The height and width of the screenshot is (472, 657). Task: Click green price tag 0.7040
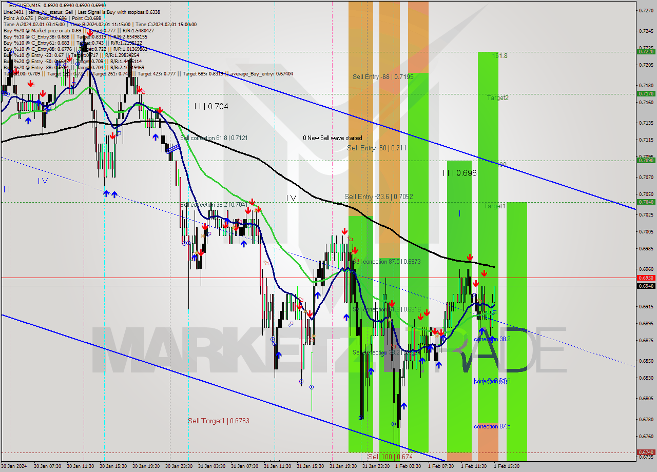click(x=646, y=202)
